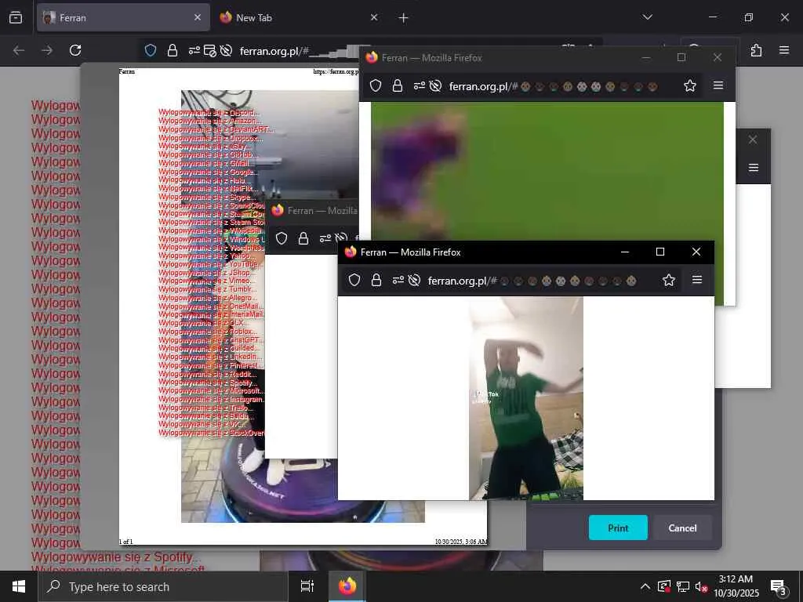Open the Windows Start menu

tap(19, 586)
